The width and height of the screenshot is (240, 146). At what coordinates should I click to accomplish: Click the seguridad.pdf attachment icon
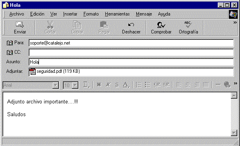pyautogui.click(x=32, y=72)
